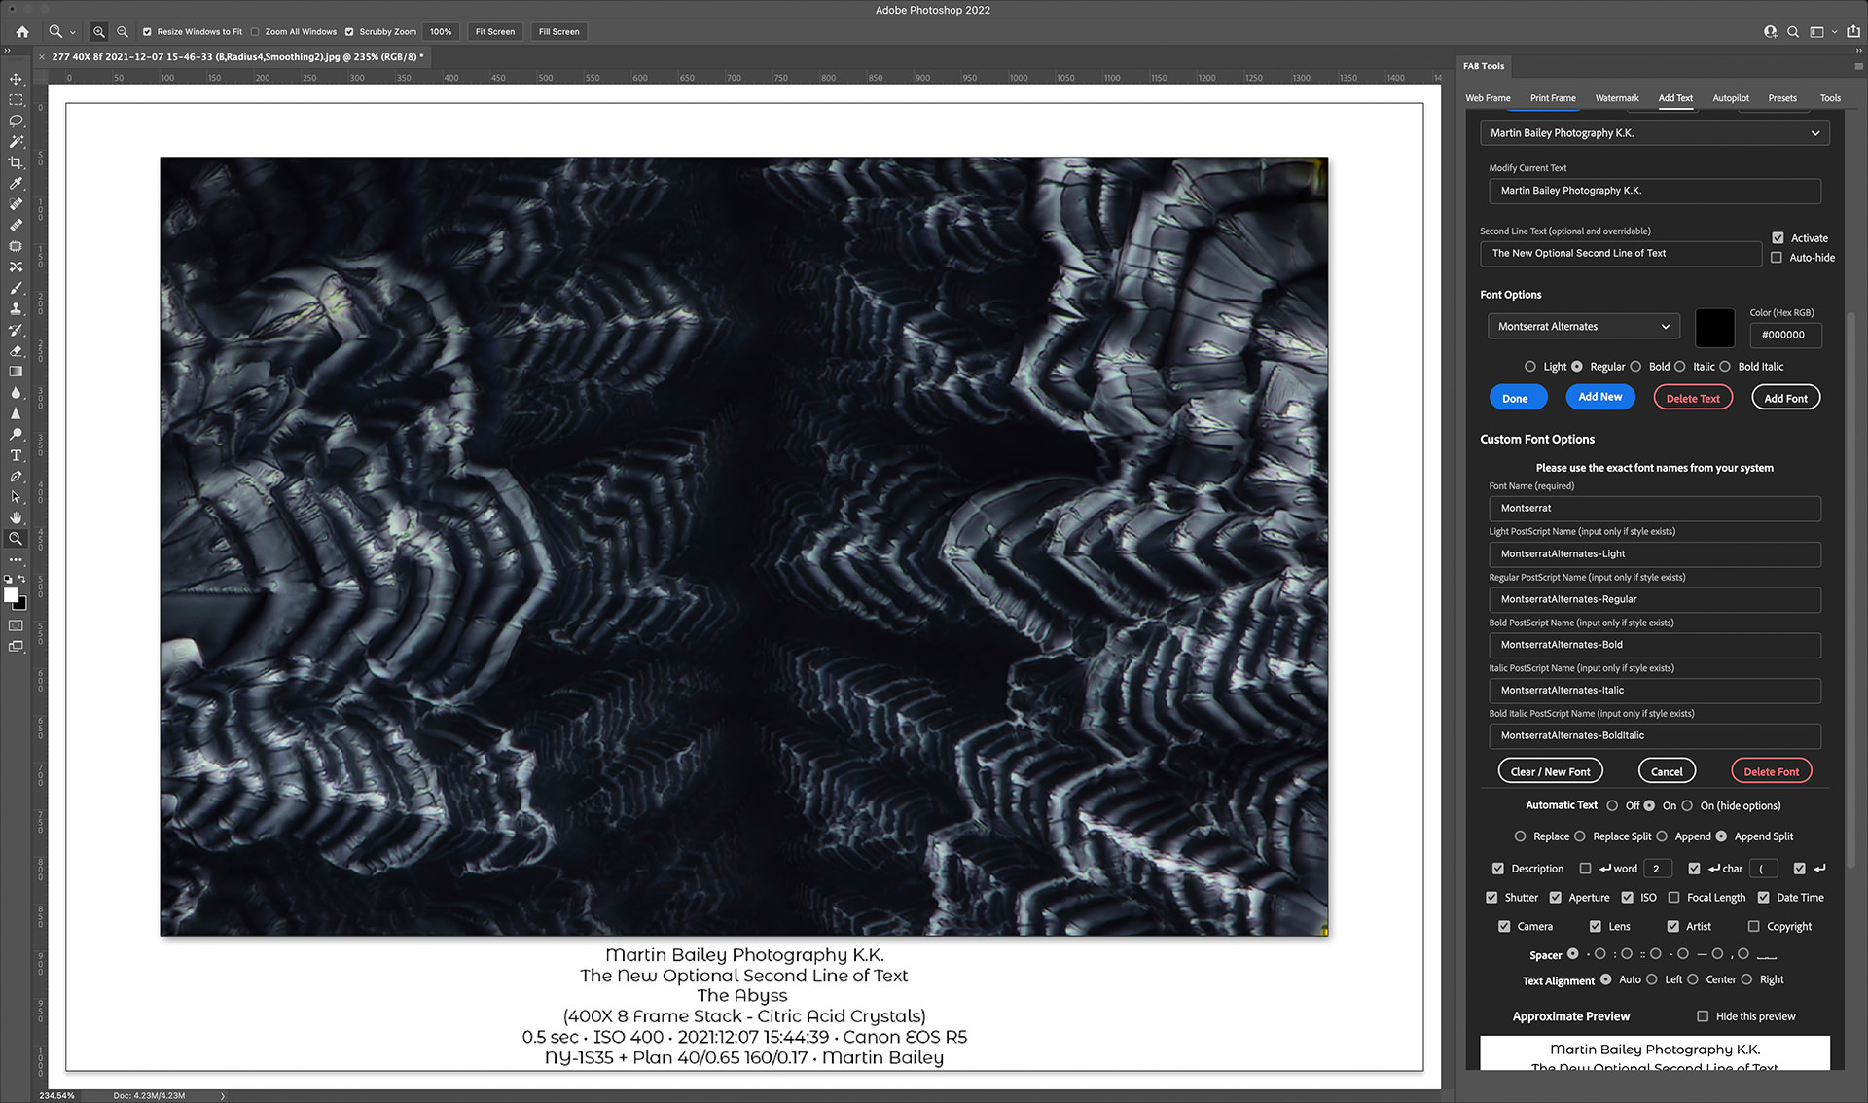
Task: Enable Auto-hide for second line text
Action: [x=1777, y=258]
